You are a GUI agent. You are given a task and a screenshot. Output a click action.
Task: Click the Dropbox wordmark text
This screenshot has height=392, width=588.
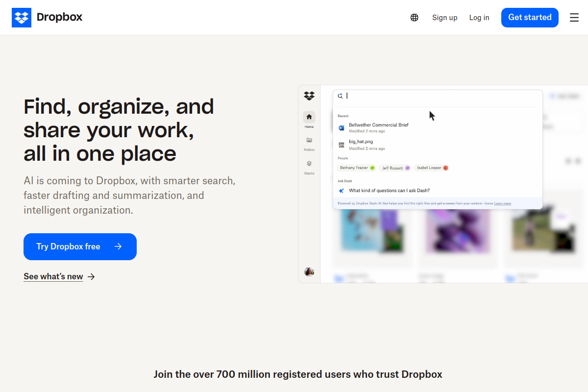click(60, 17)
